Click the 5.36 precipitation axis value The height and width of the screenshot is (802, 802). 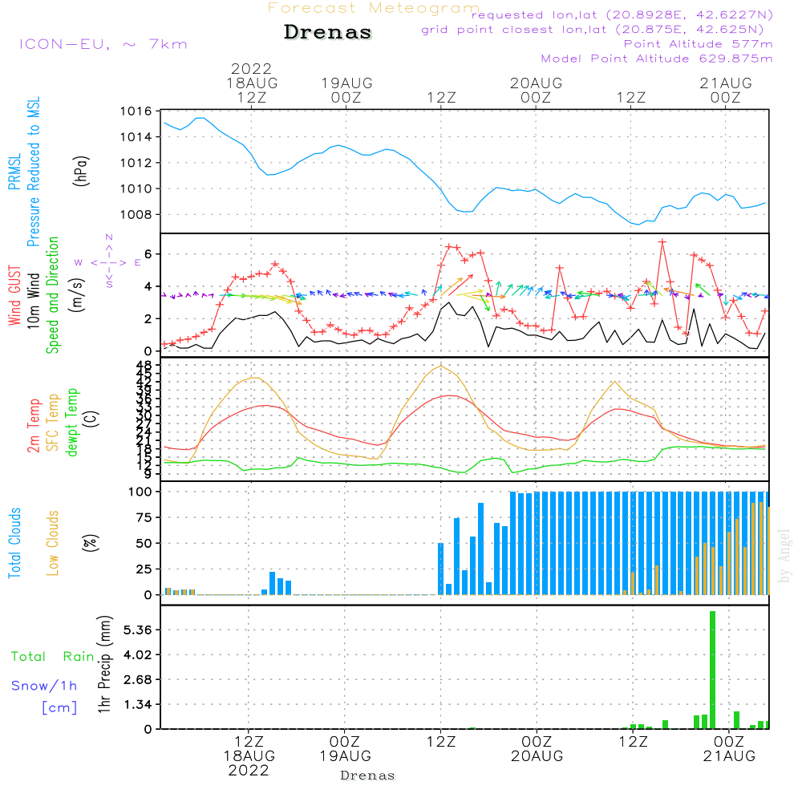[138, 630]
